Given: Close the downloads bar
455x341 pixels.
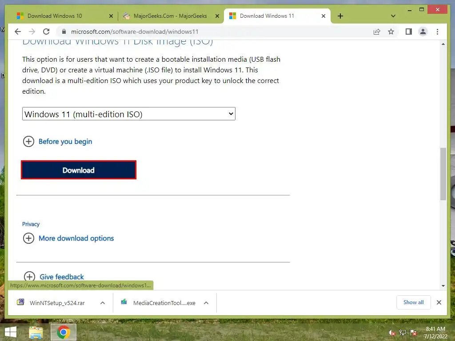Looking at the screenshot, I should tap(439, 302).
